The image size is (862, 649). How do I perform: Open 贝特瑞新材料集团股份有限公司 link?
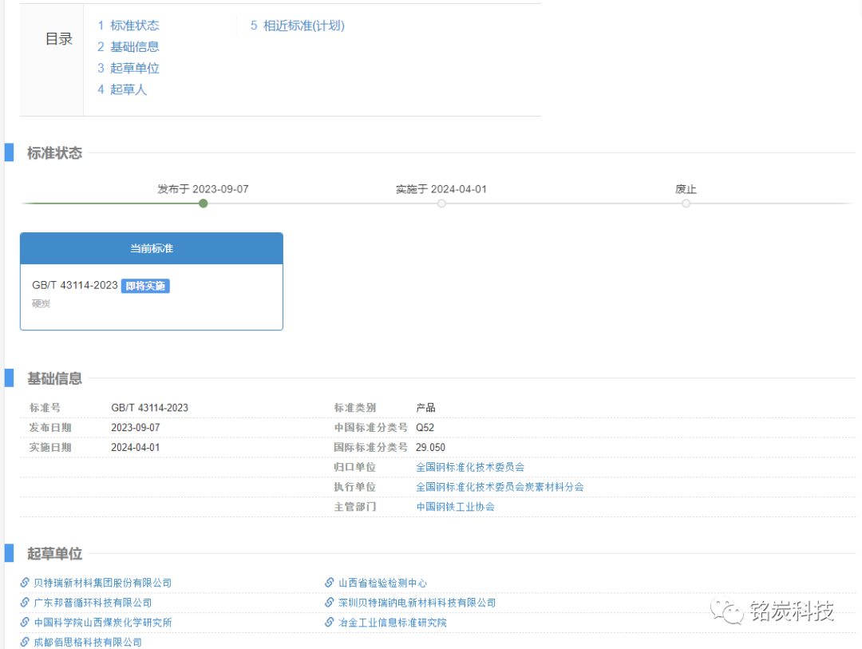(x=103, y=583)
